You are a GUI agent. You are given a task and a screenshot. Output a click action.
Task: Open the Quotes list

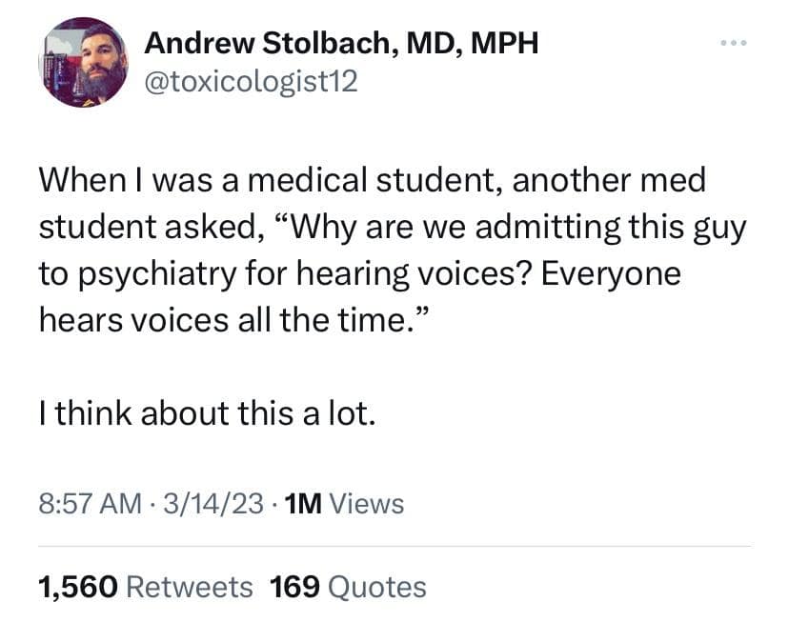coord(376,587)
